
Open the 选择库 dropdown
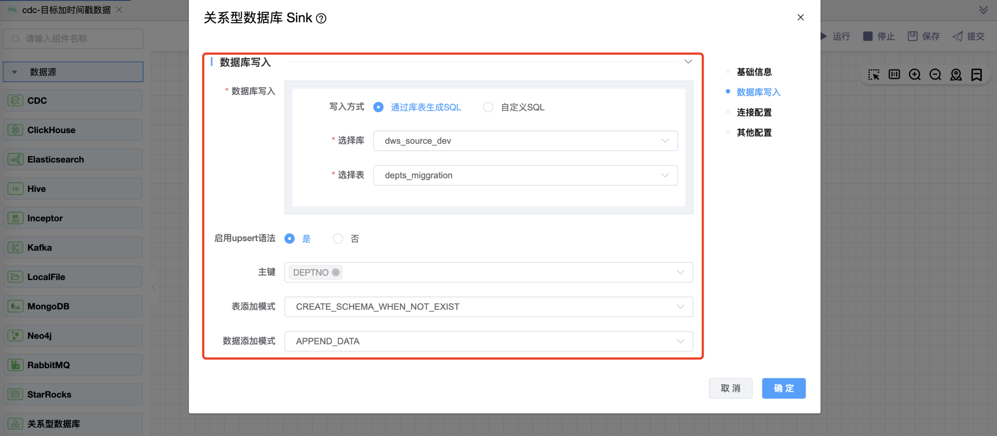(x=525, y=141)
